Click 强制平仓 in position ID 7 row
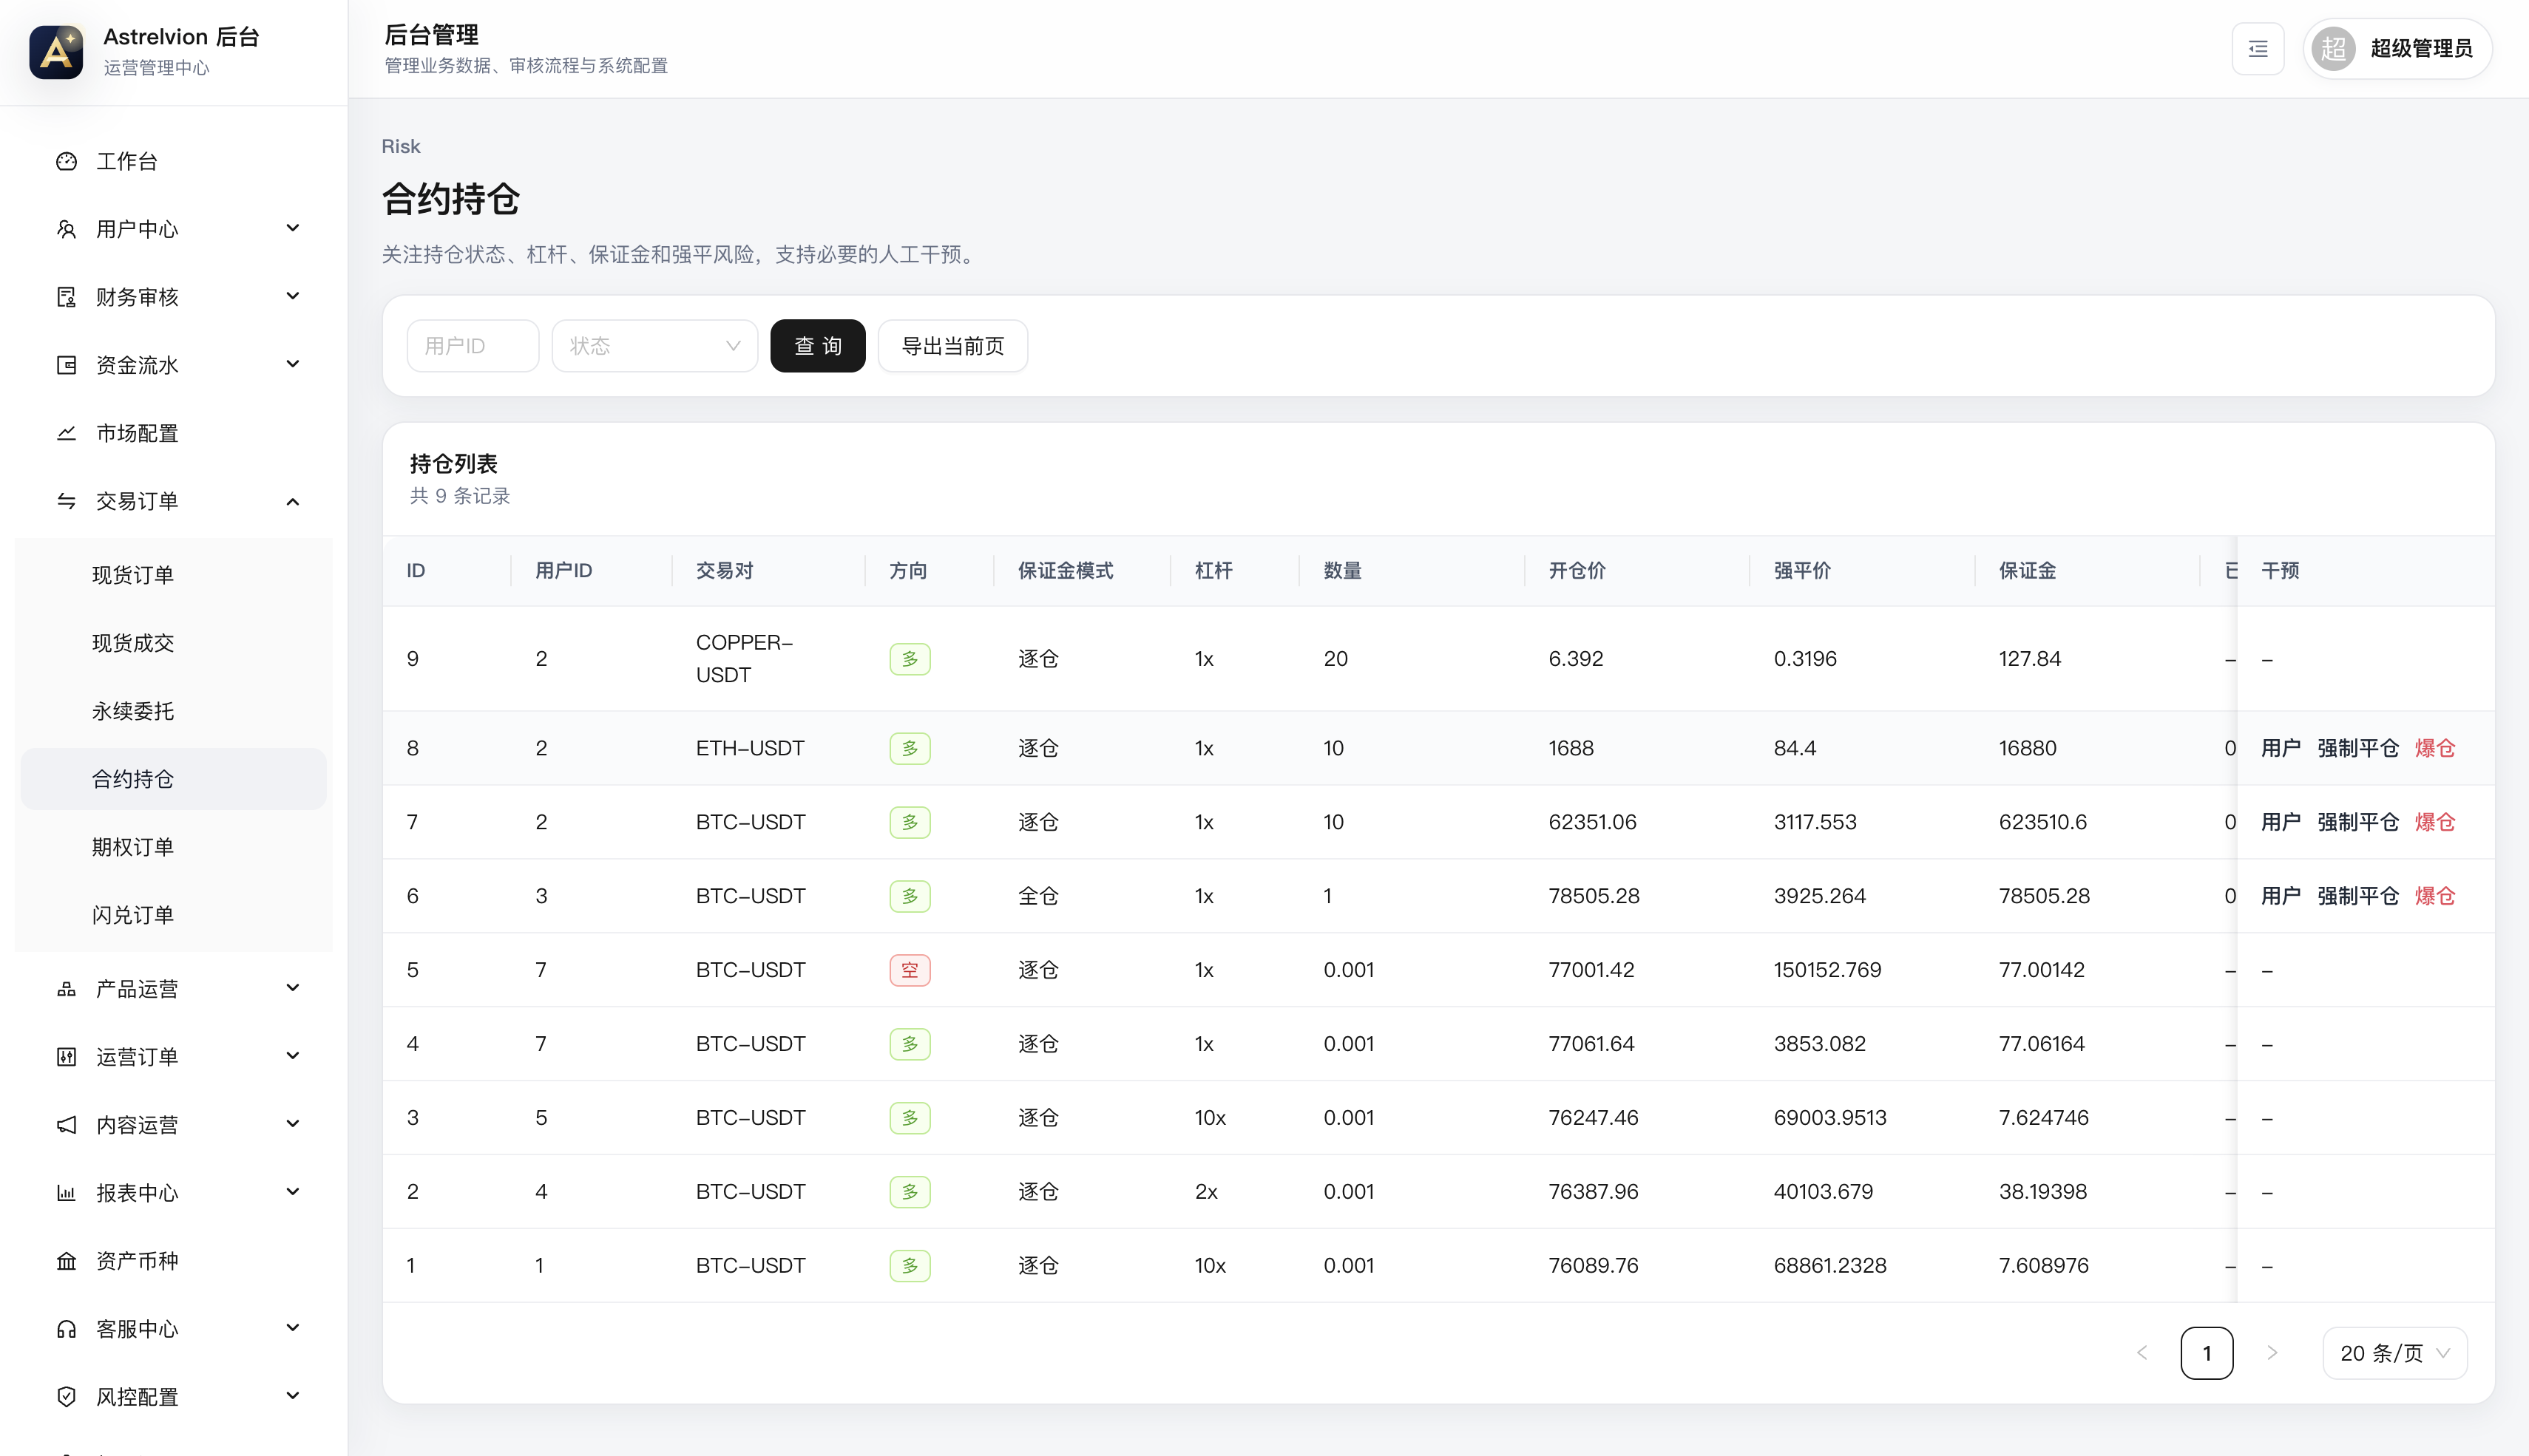This screenshot has width=2529, height=1456. 2358,822
